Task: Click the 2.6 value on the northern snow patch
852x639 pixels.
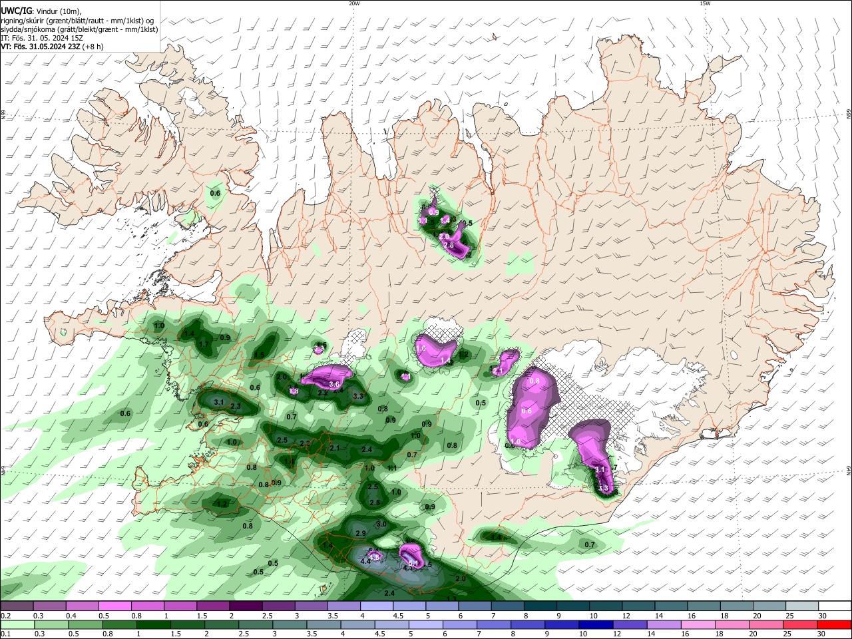Action: pos(449,246)
